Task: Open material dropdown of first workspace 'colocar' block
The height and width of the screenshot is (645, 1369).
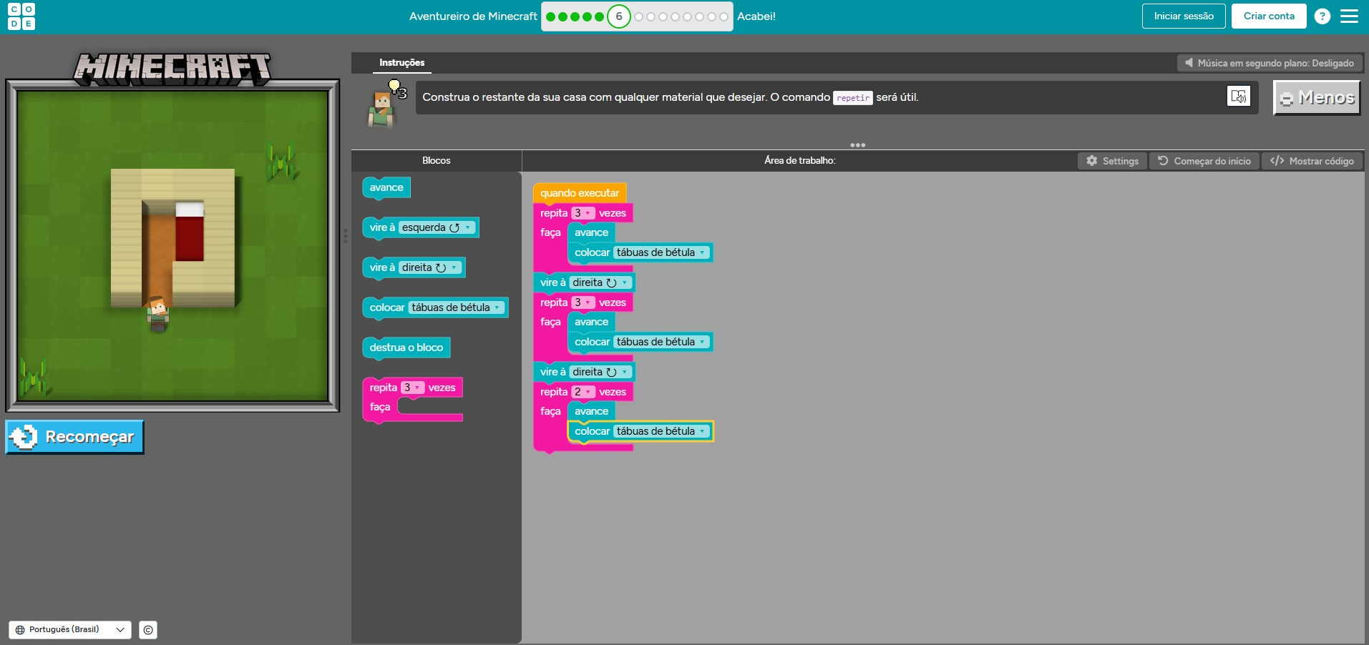Action: tap(661, 252)
